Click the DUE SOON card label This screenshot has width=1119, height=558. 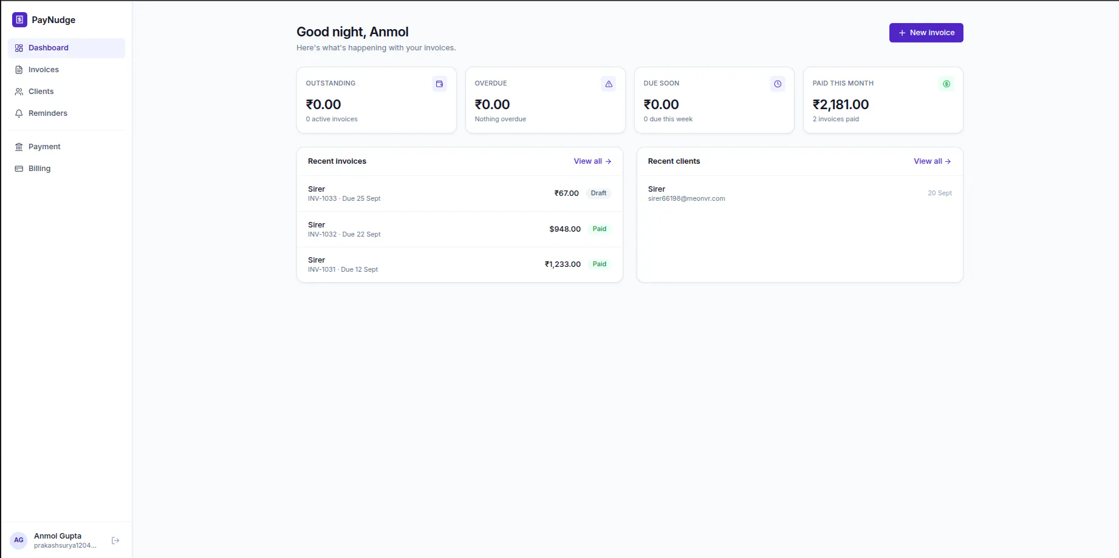(662, 84)
